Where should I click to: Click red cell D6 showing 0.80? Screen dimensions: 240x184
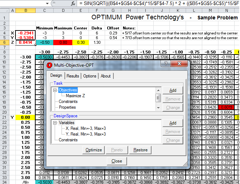(x=63, y=42)
